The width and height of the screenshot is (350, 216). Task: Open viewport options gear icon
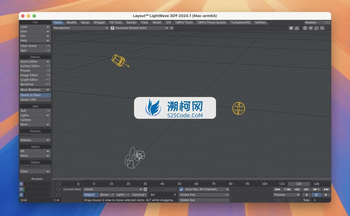tap(291, 28)
